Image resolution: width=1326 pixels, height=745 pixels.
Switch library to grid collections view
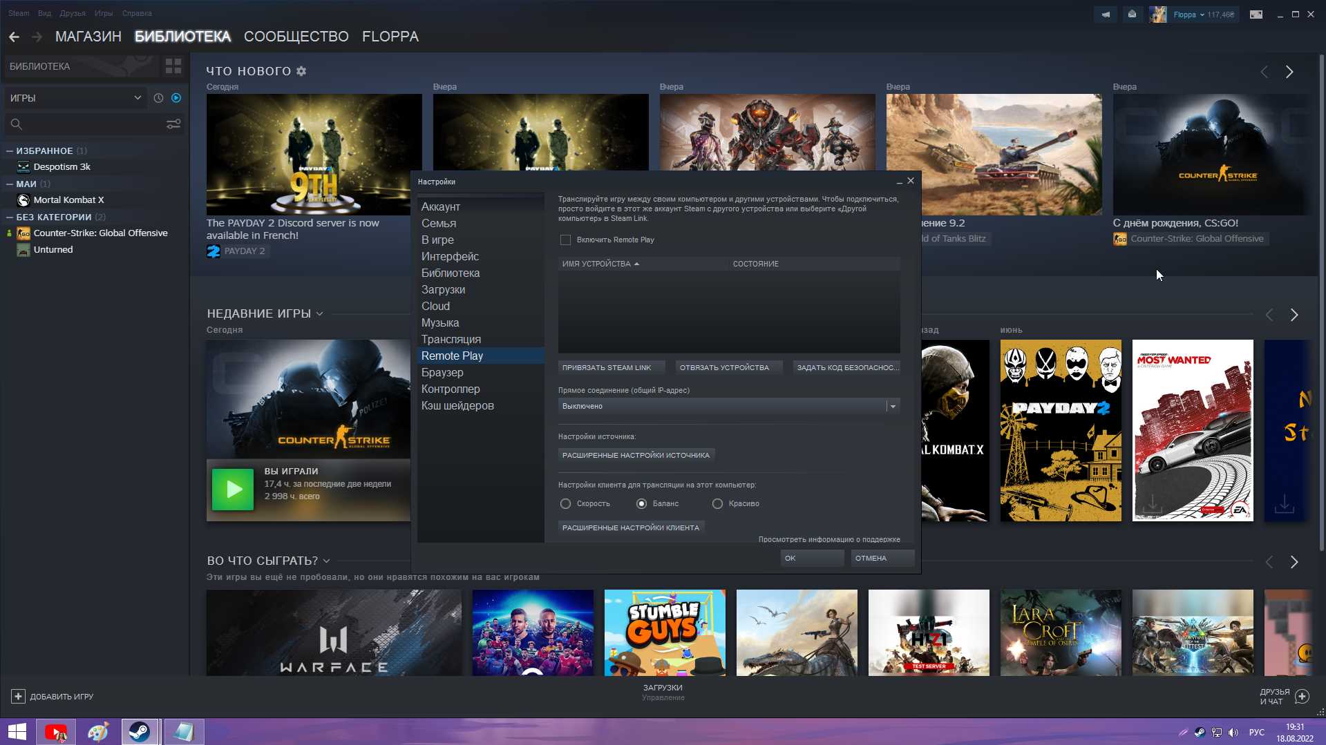point(173,66)
